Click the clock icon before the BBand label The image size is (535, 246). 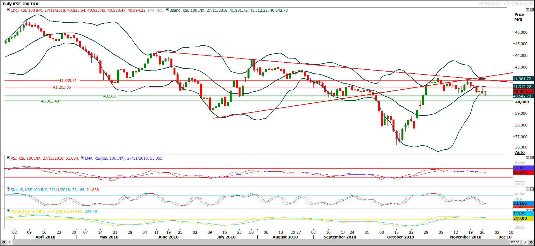click(167, 10)
